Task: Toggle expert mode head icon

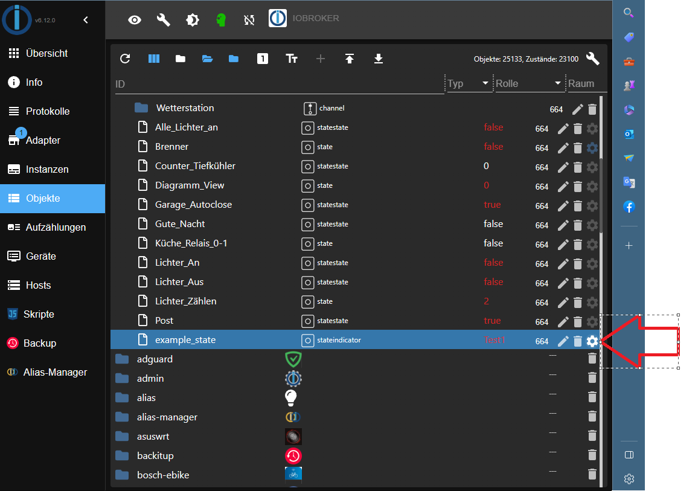Action: [221, 20]
